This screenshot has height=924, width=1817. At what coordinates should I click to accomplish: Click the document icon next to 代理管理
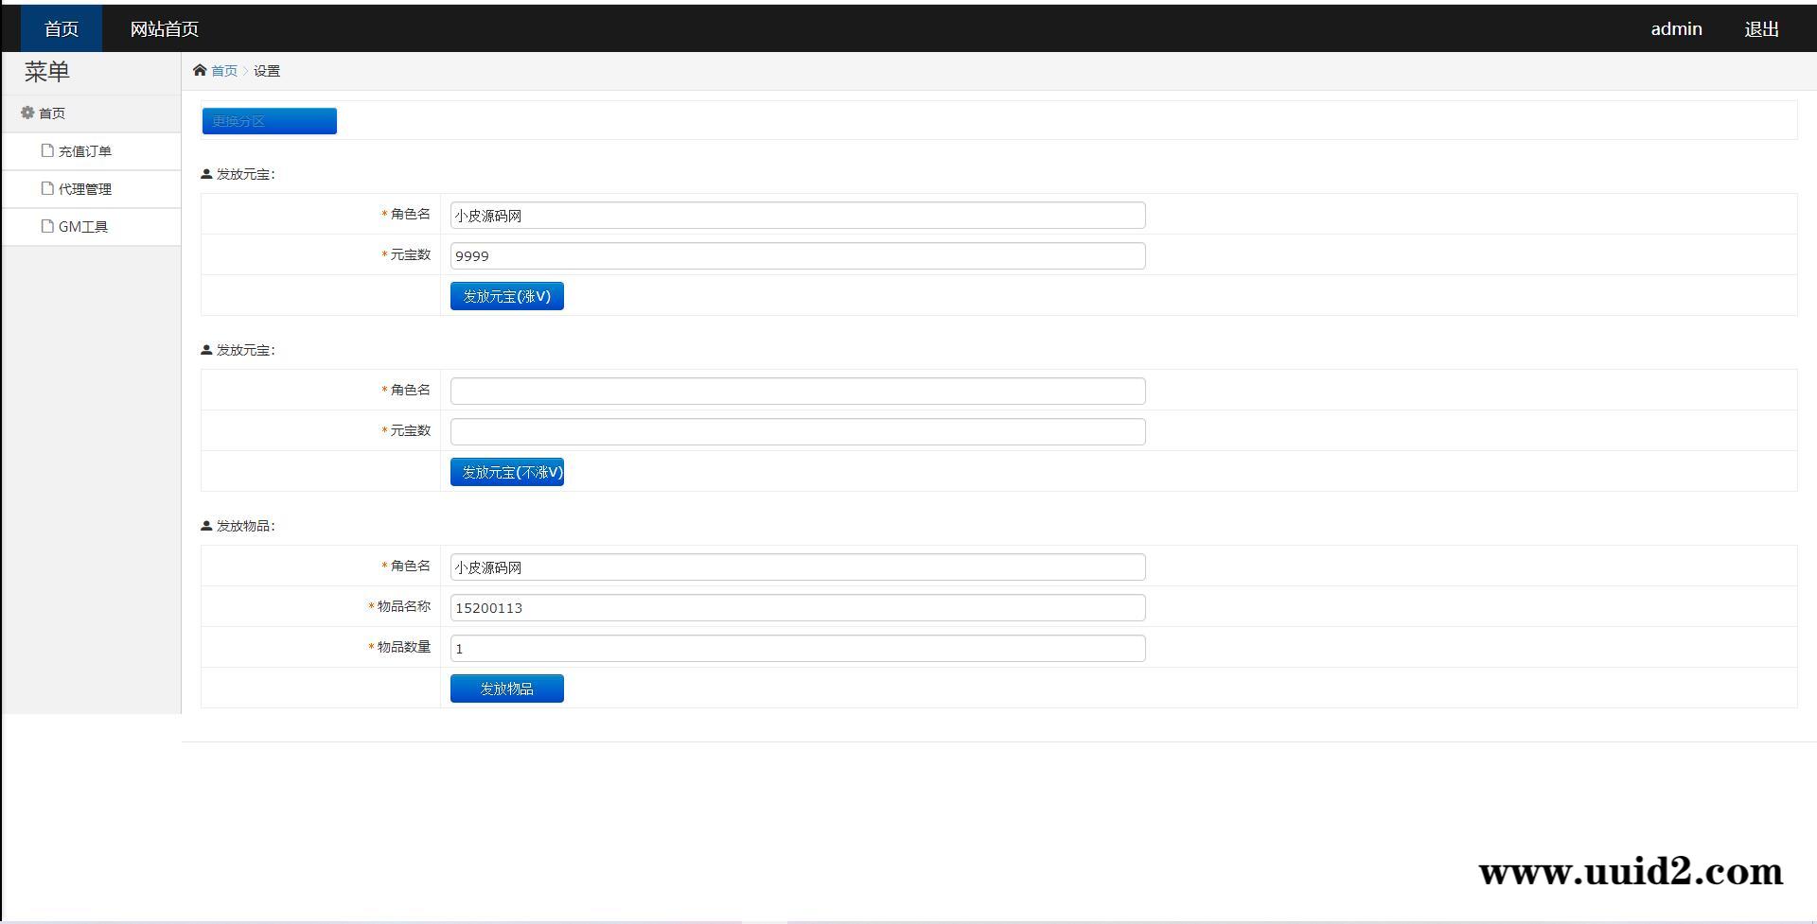tap(47, 188)
